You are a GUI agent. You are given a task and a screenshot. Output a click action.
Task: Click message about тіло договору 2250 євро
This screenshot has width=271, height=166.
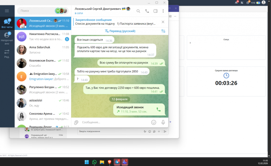tap(124, 89)
